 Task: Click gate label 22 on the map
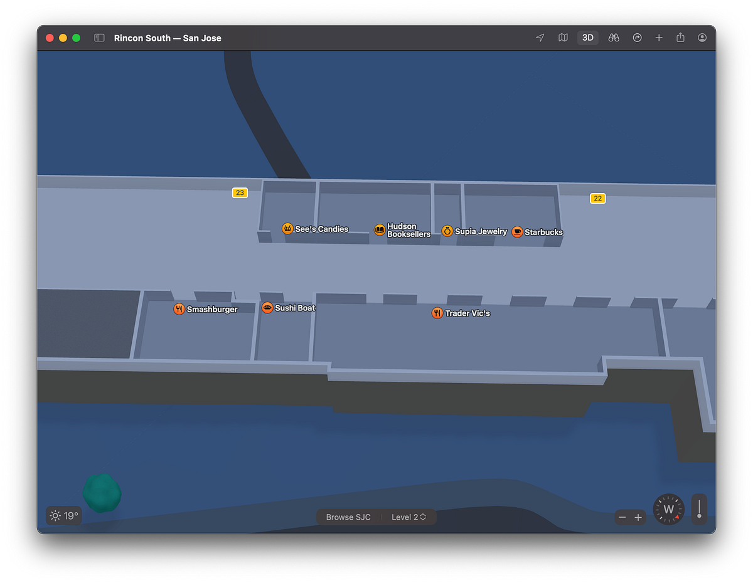(x=597, y=198)
